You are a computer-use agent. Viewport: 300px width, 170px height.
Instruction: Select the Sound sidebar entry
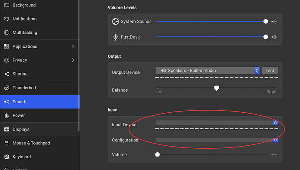point(40,101)
